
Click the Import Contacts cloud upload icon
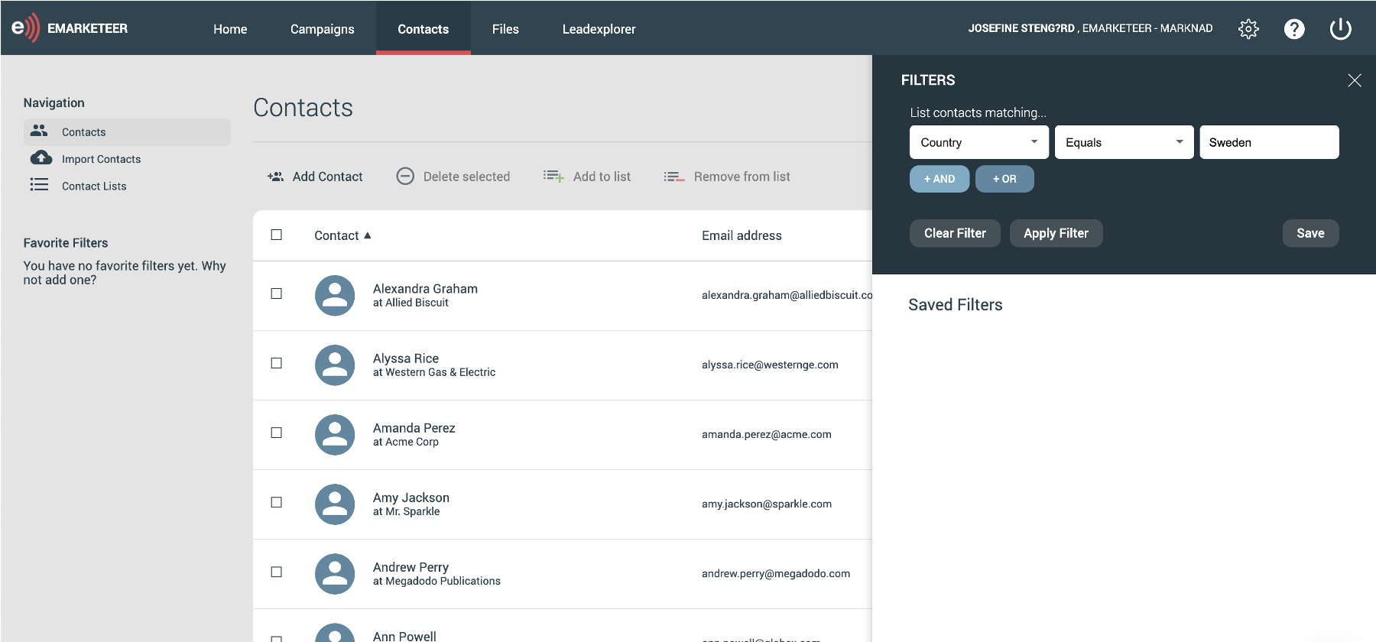[x=41, y=157]
